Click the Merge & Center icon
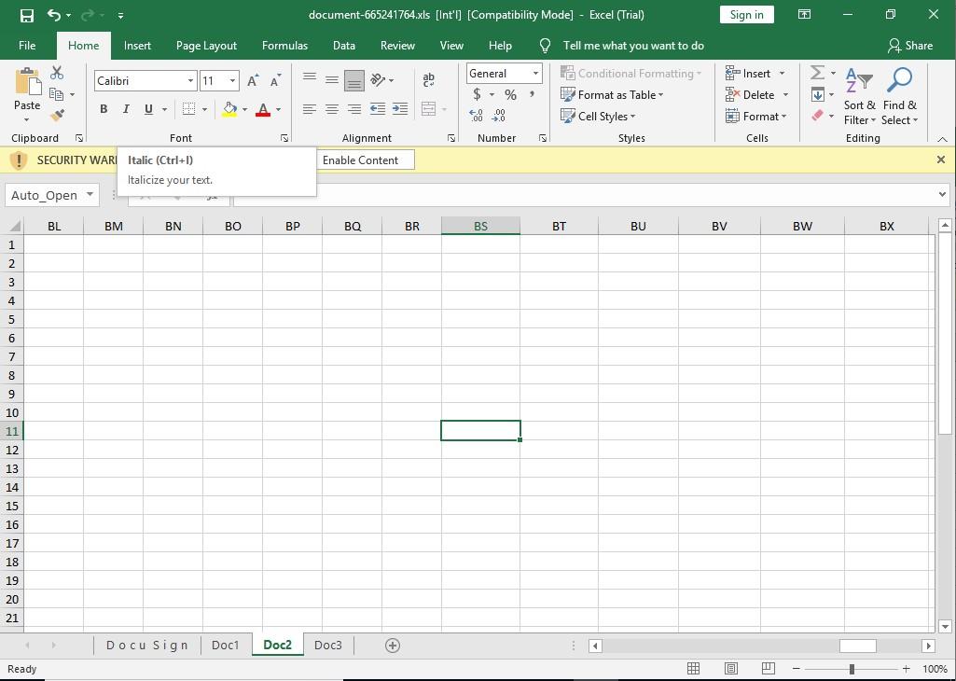The image size is (956, 681). (x=429, y=109)
